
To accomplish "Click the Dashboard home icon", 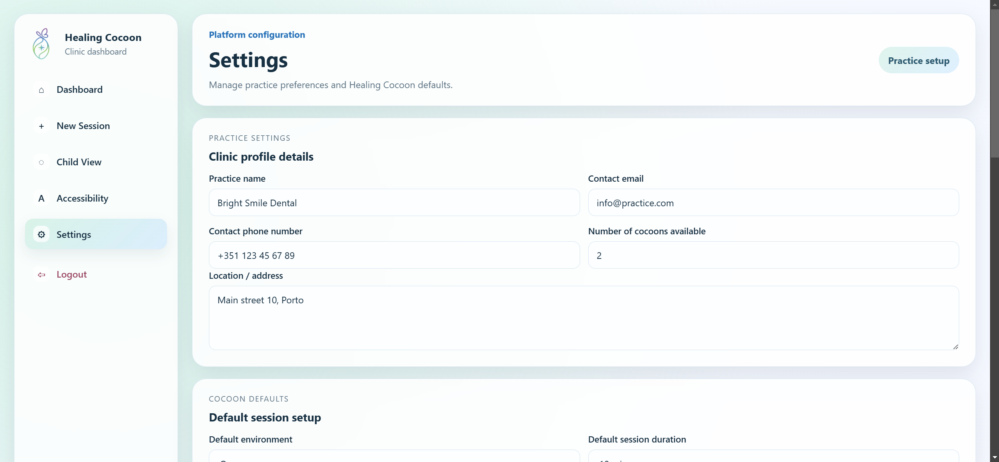I will coord(41,90).
